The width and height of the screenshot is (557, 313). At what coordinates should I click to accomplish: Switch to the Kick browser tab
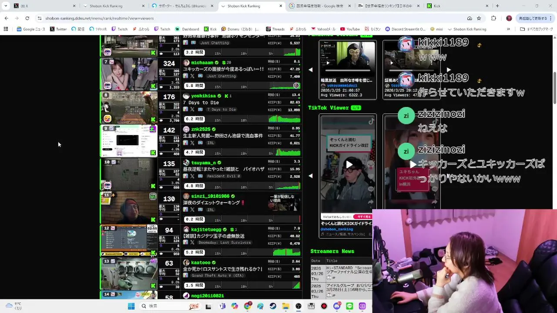pos(457,6)
